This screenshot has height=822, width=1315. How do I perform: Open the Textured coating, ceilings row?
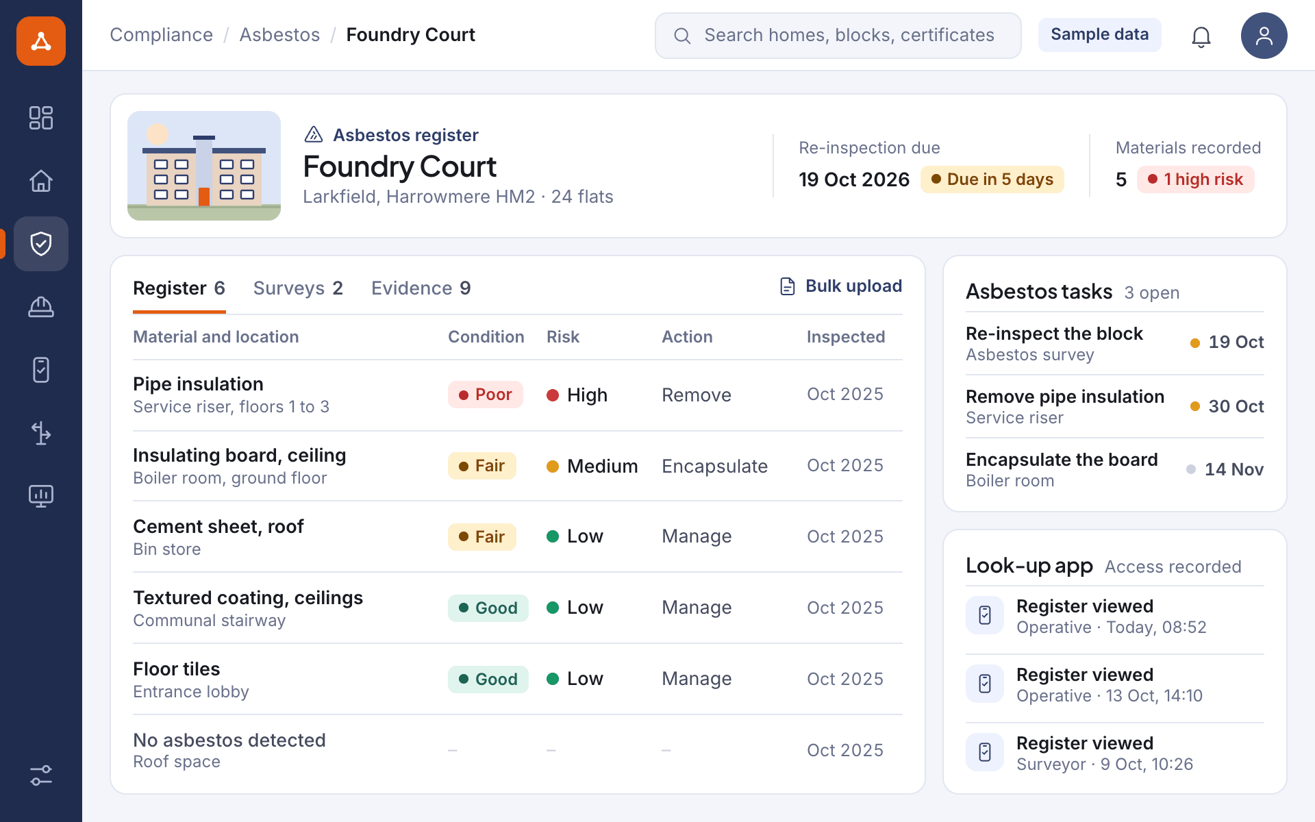pyautogui.click(x=518, y=608)
